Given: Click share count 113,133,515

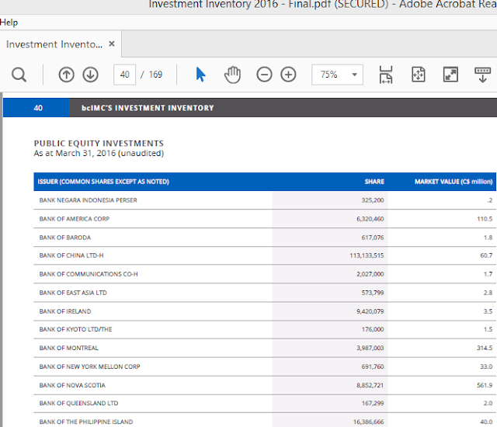Looking at the screenshot, I should [x=367, y=255].
